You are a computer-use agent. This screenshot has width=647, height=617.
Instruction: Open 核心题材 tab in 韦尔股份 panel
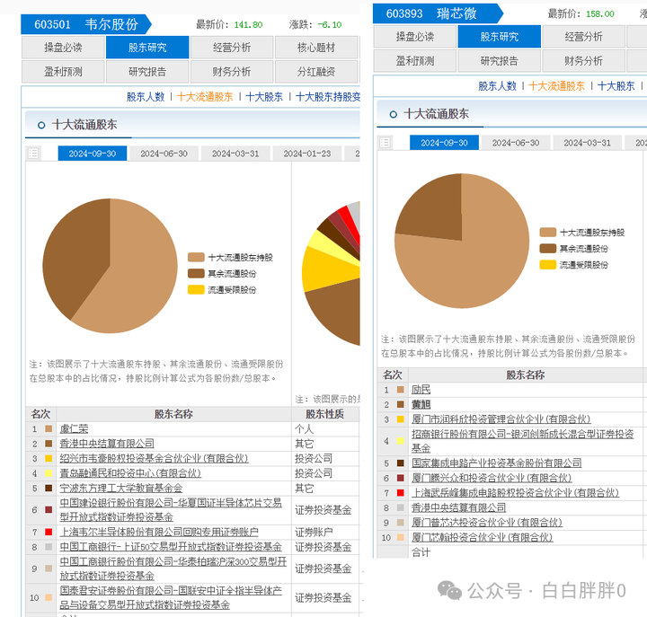click(316, 48)
